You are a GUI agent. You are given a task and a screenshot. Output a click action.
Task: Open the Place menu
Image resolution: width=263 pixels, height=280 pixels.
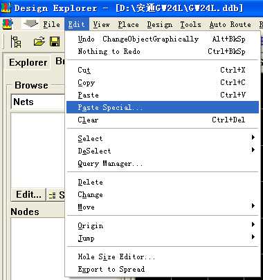point(129,24)
